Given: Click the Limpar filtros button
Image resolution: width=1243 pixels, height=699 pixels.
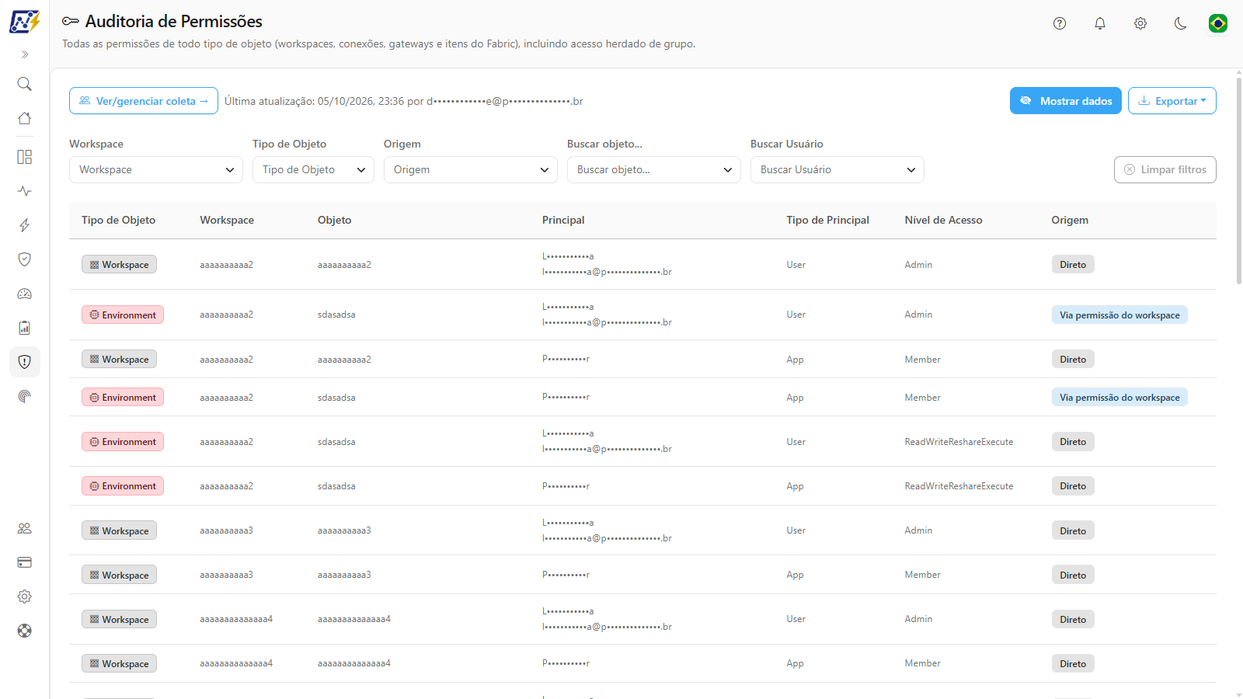Looking at the screenshot, I should click(x=1165, y=170).
